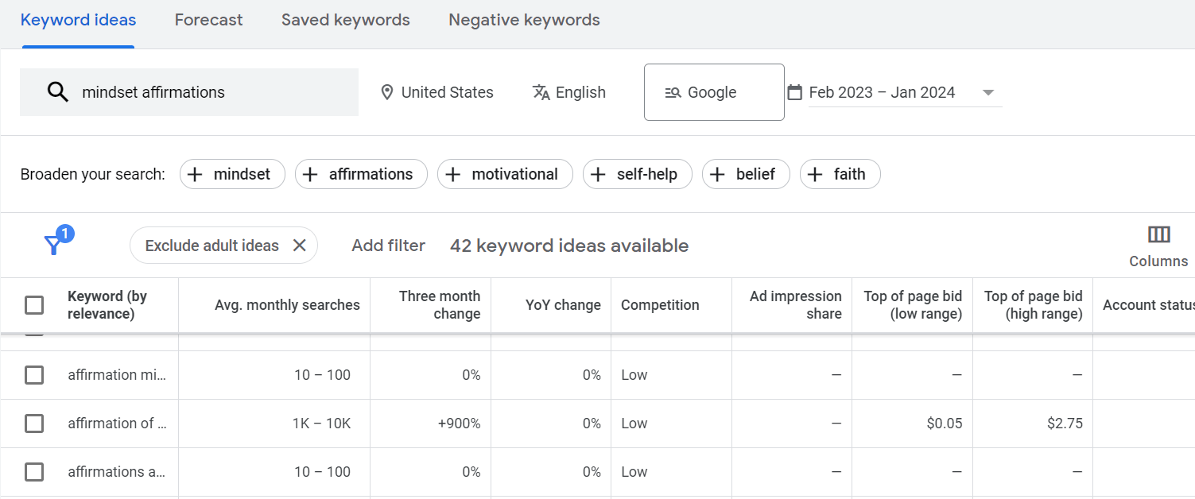The image size is (1195, 499).
Task: Expand the Feb 2023 – Jan 2024 date dropdown
Action: 988,92
